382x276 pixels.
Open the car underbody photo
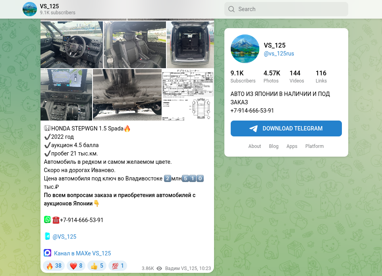pyautogui.click(x=127, y=95)
